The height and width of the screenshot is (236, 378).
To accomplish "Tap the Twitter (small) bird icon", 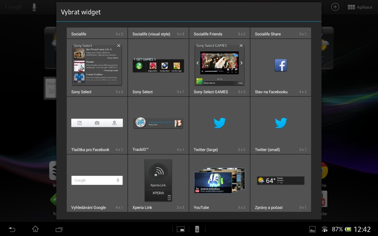I will 281,123.
